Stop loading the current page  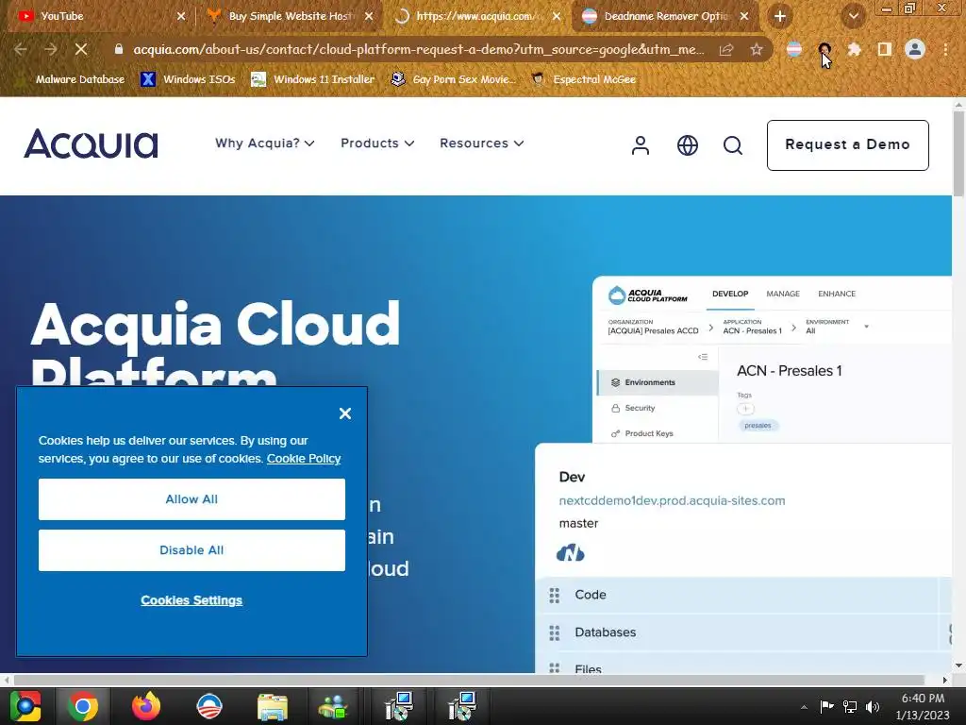coord(81,49)
